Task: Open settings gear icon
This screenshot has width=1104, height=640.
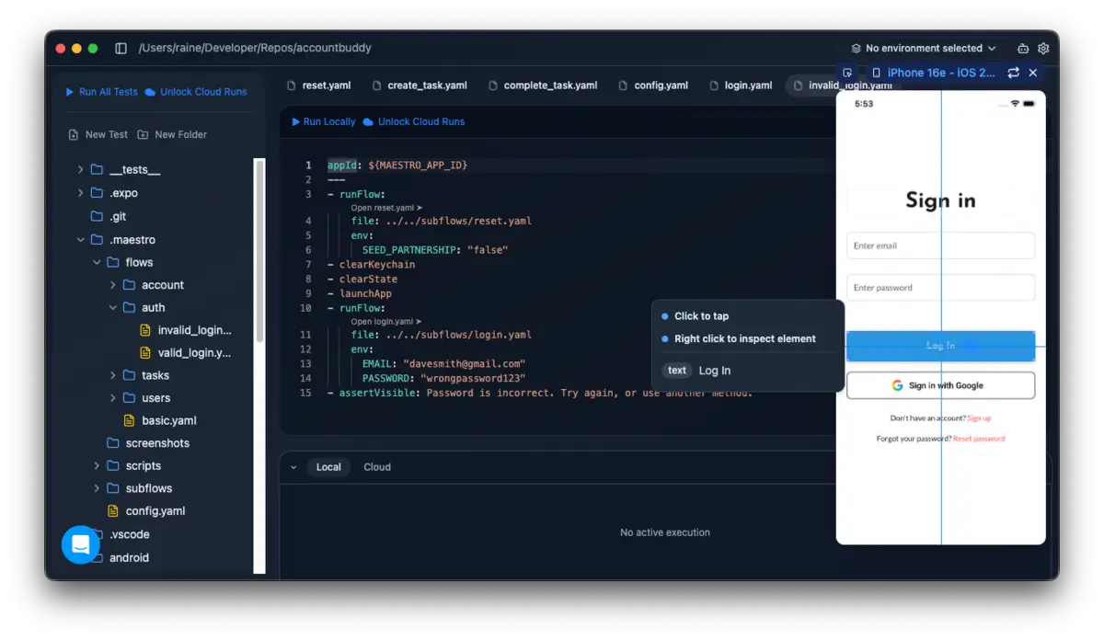Action: [x=1043, y=48]
